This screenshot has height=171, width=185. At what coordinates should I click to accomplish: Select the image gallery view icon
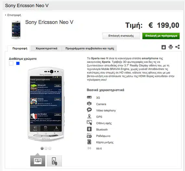pos(38,161)
